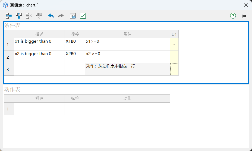252x151 pixels.
Task: Close the truth table window
Action: tap(246, 5)
